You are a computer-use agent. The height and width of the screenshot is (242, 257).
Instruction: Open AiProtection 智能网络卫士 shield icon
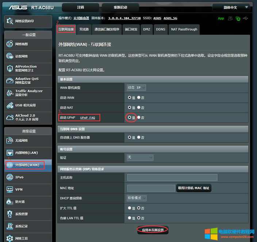9,69
